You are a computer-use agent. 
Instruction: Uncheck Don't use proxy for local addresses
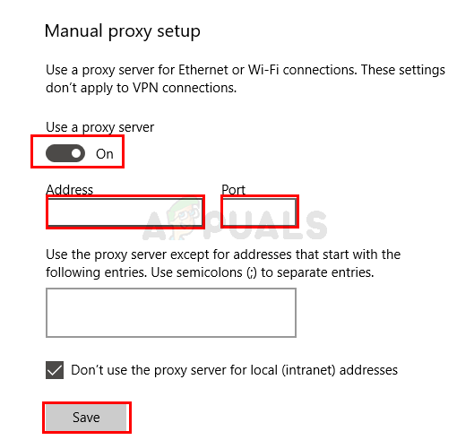click(x=55, y=370)
